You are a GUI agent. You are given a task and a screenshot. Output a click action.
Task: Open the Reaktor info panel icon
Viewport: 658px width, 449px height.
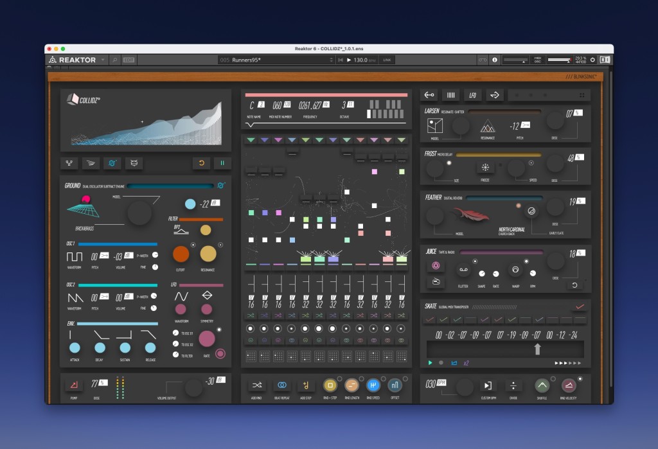point(495,60)
